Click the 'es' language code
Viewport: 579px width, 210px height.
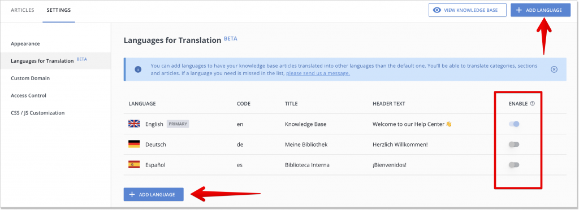point(240,165)
